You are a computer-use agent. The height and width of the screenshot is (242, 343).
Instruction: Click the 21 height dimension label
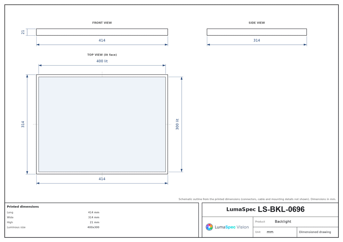click(23, 32)
